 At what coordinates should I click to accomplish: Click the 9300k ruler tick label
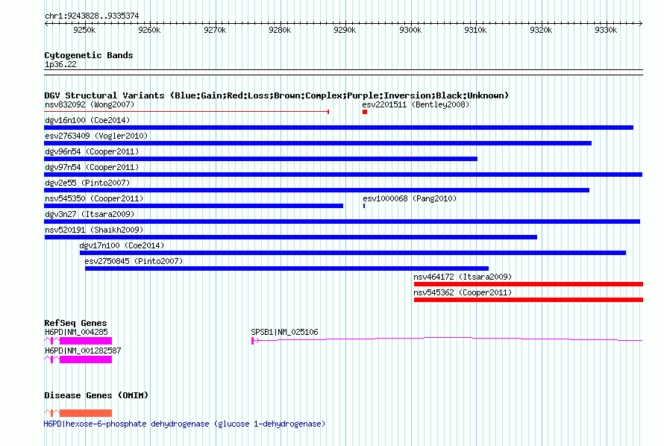click(x=410, y=30)
